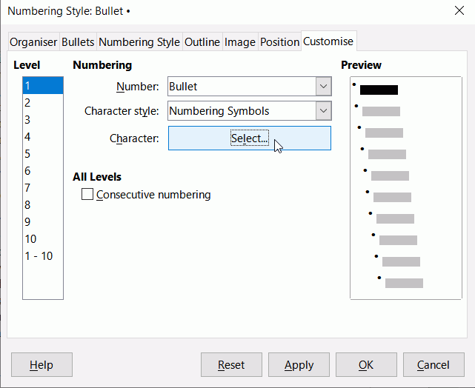The image size is (475, 388).
Task: Click the Apply button
Action: pos(299,365)
